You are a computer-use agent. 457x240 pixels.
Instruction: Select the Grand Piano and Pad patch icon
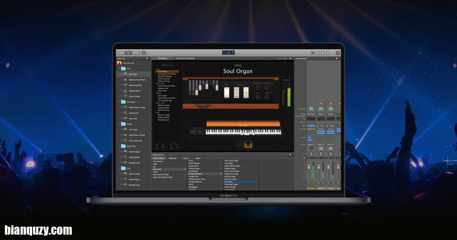tap(125, 135)
